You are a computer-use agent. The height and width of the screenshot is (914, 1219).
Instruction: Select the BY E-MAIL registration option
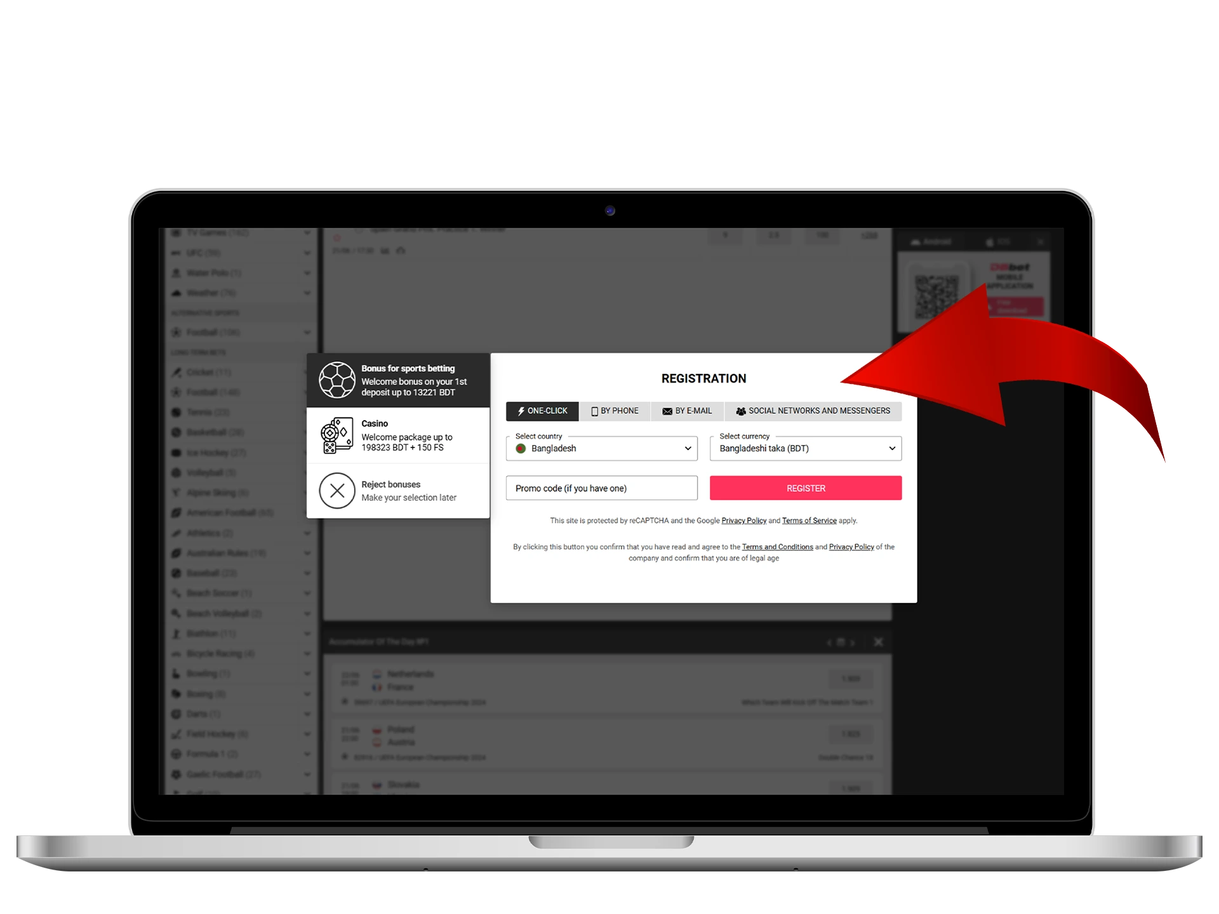pos(685,410)
